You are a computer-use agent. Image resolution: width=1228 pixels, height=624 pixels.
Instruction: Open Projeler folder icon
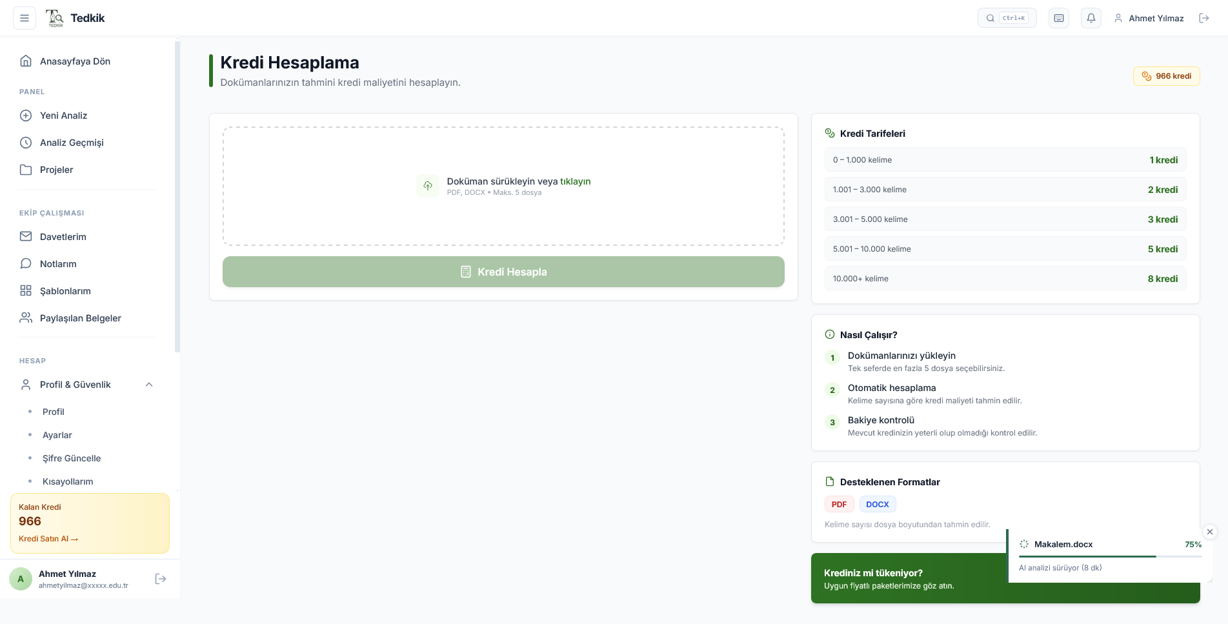26,170
